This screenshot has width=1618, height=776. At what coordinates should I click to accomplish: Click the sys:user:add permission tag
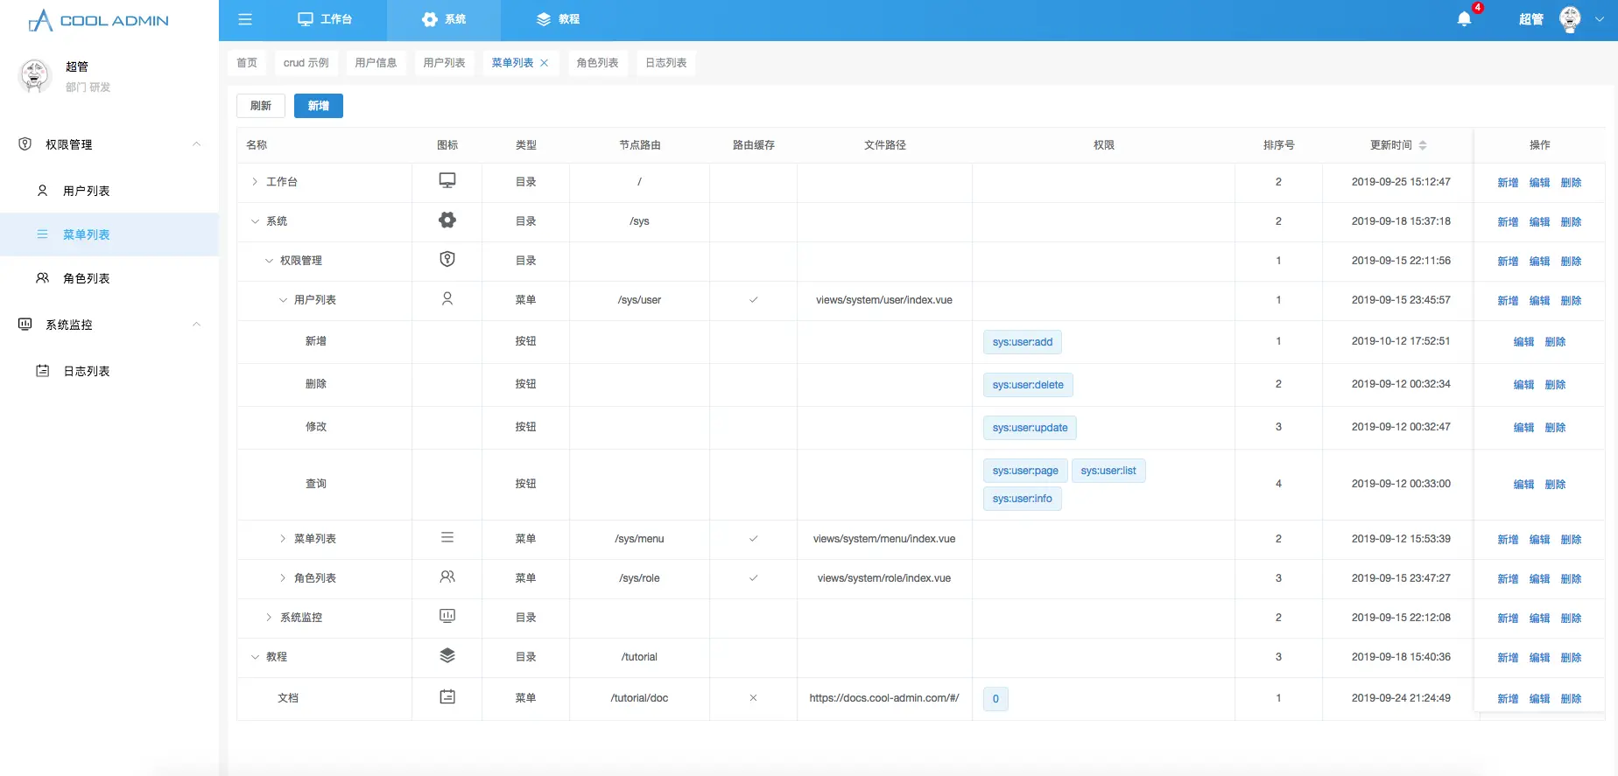(x=1023, y=342)
